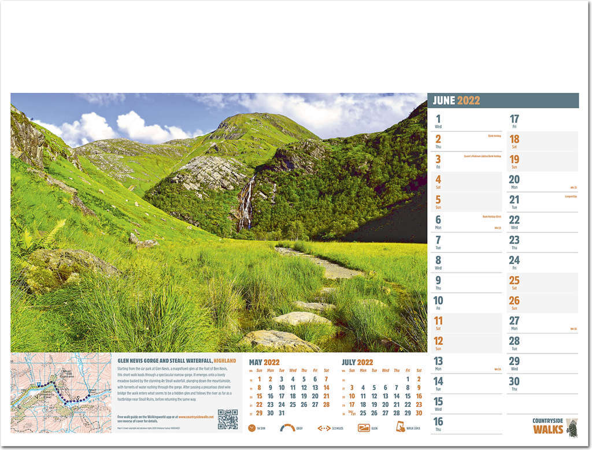This screenshot has height=450, width=592.
Task: Click date 28 in the May 2022 mini calendar
Action: (326, 404)
